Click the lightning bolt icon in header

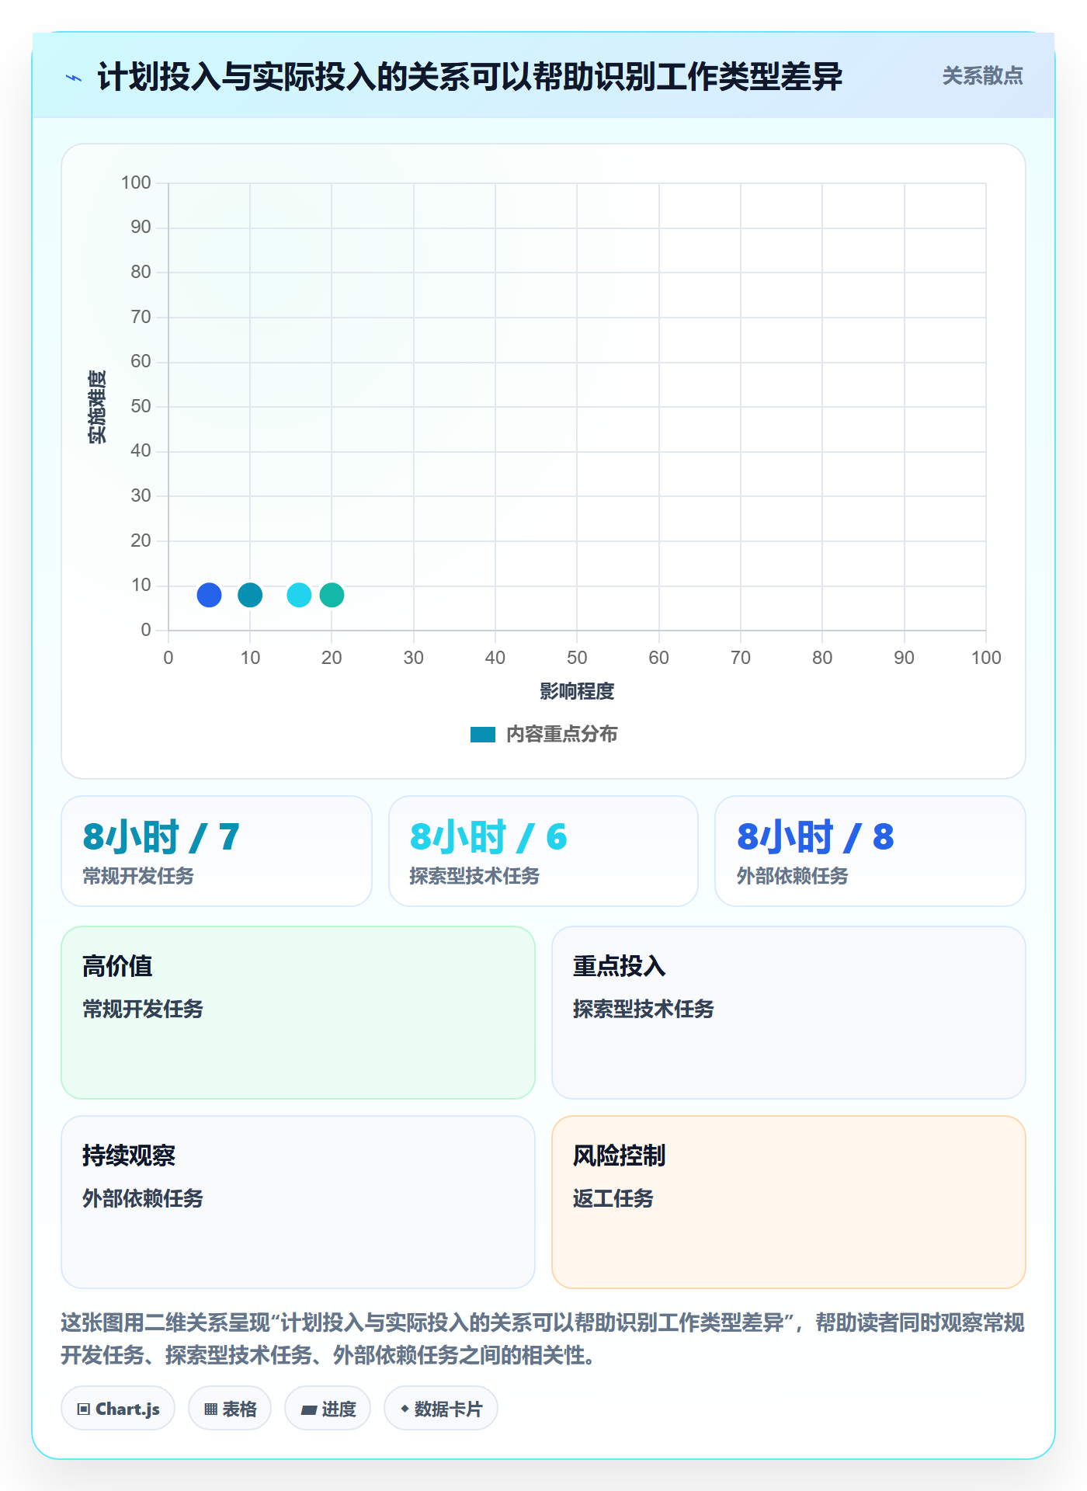(x=74, y=77)
